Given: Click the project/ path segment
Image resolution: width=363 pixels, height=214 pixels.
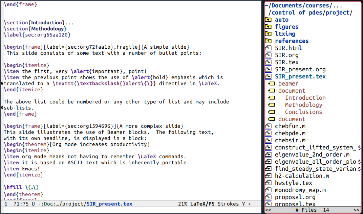Looking at the screenshot, I should click(339, 13).
